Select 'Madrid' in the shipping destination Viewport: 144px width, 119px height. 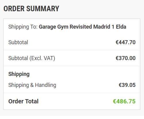[102, 27]
